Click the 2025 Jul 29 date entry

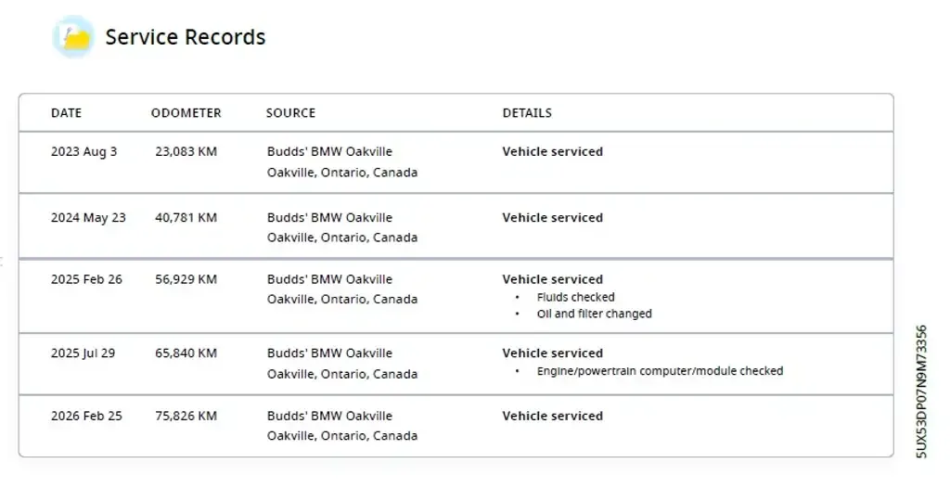point(83,353)
